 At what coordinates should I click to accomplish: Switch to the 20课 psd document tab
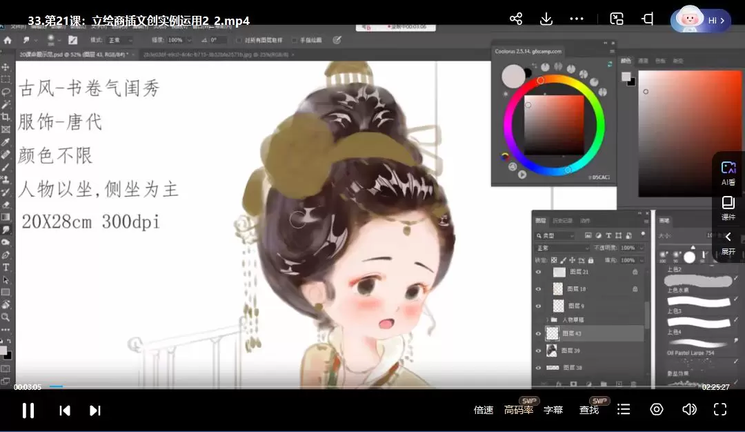[x=77, y=55]
